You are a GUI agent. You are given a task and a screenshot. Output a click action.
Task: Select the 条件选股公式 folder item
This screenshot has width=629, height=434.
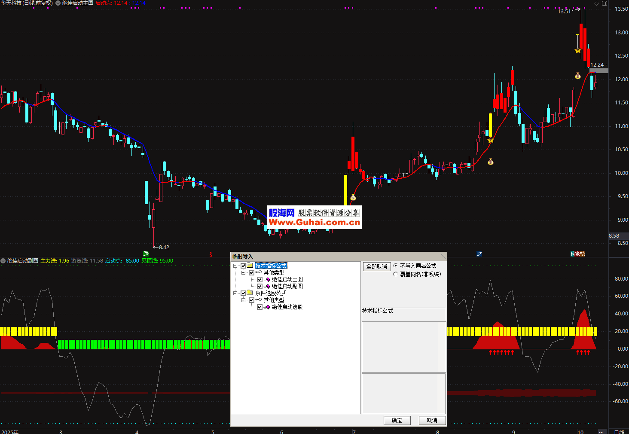[x=271, y=293]
